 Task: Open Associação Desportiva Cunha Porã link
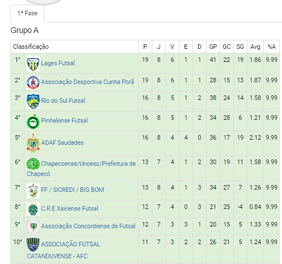click(x=88, y=82)
